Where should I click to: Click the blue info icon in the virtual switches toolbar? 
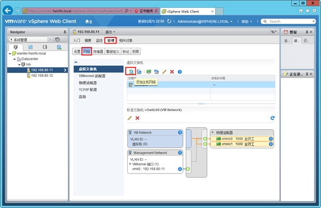pos(179,72)
